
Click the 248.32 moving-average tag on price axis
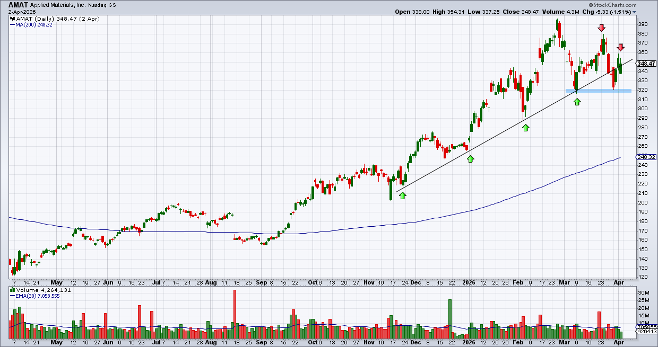pos(647,157)
